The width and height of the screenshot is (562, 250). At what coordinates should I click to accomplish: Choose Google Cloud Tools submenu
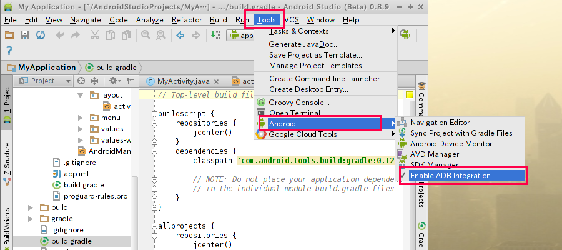[326, 134]
